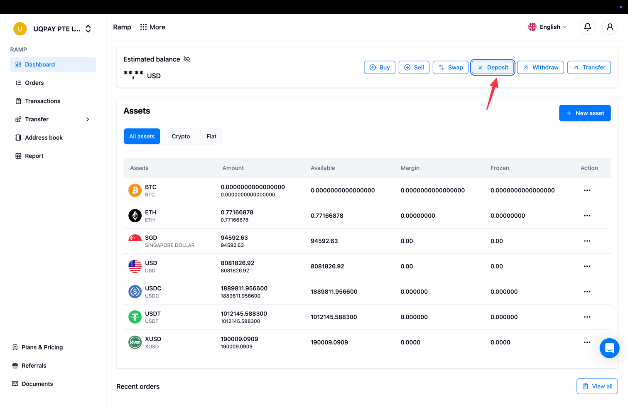The width and height of the screenshot is (628, 408).
Task: Select the All assets tab
Action: [x=142, y=136]
